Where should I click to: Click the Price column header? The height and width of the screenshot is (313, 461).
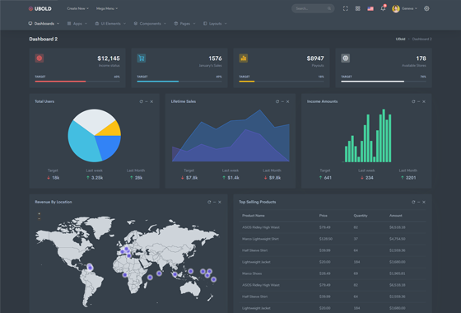tap(323, 216)
